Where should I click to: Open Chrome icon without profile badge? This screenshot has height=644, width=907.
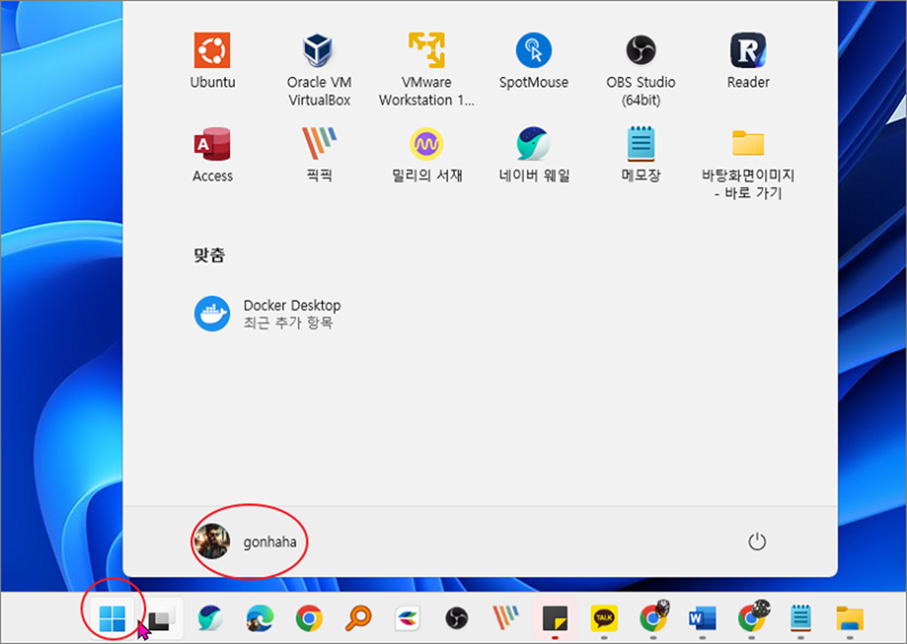pyautogui.click(x=309, y=619)
